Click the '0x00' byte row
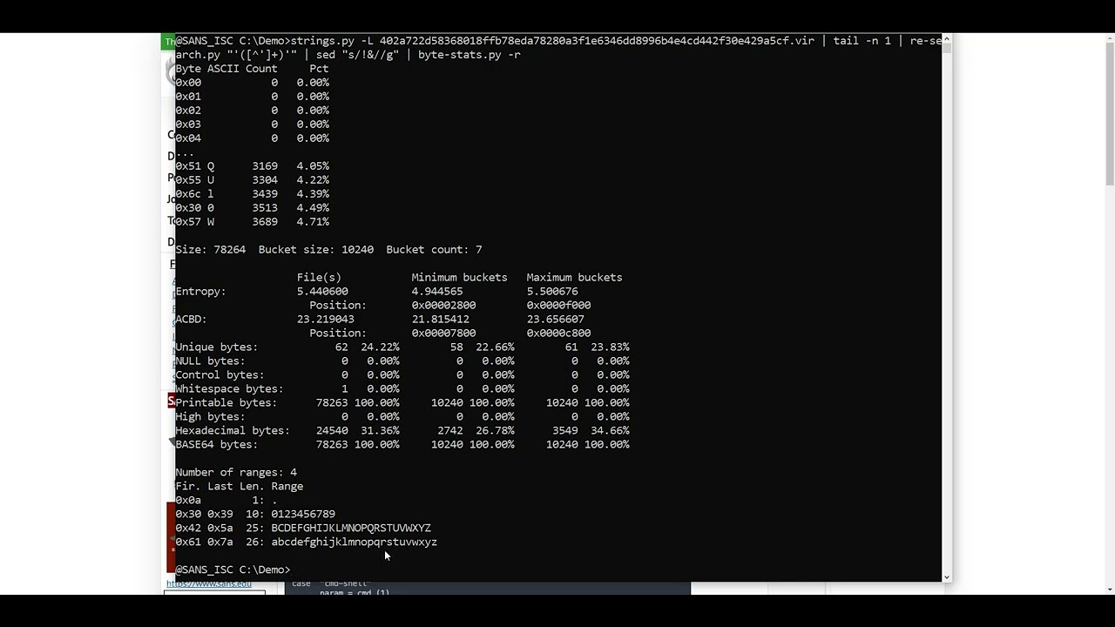 (x=252, y=82)
